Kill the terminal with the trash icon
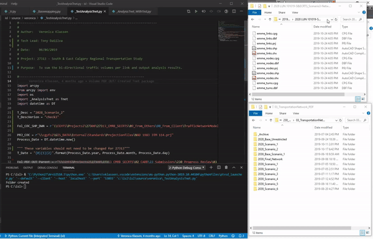The image size is (373, 239). (x=226, y=167)
